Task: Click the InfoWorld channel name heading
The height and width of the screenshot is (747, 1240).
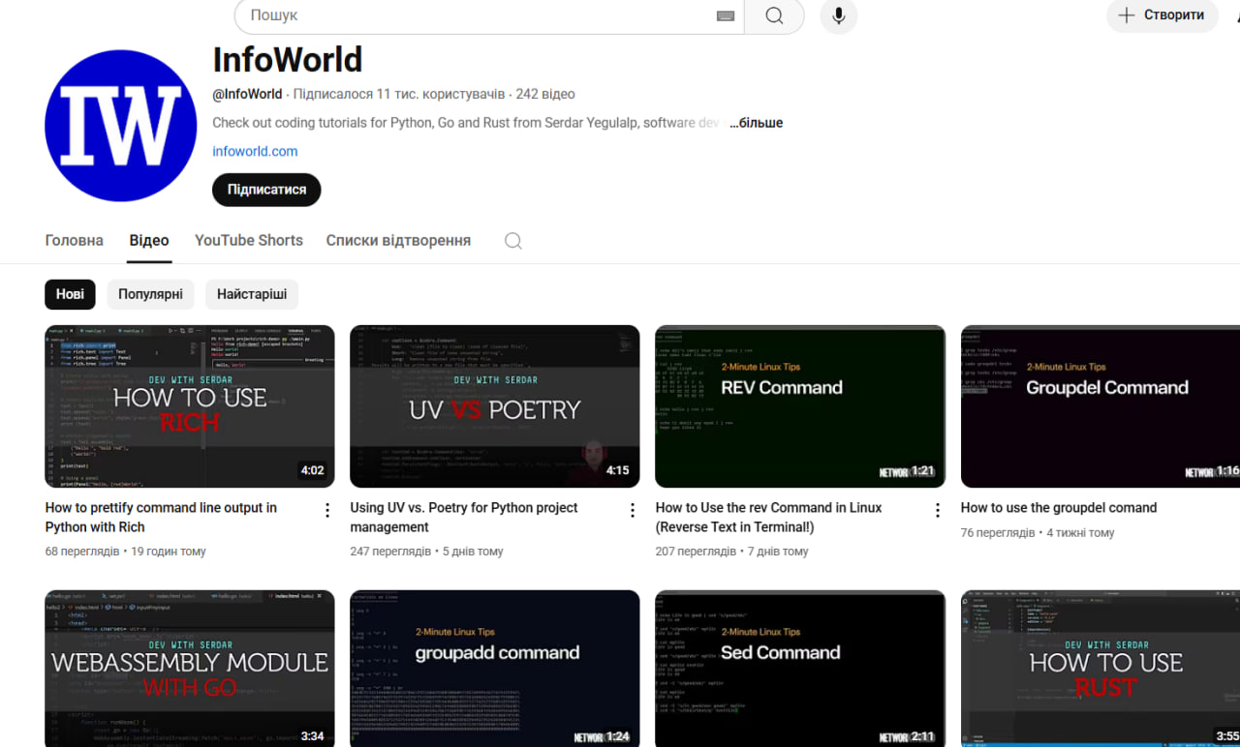Action: 288,59
